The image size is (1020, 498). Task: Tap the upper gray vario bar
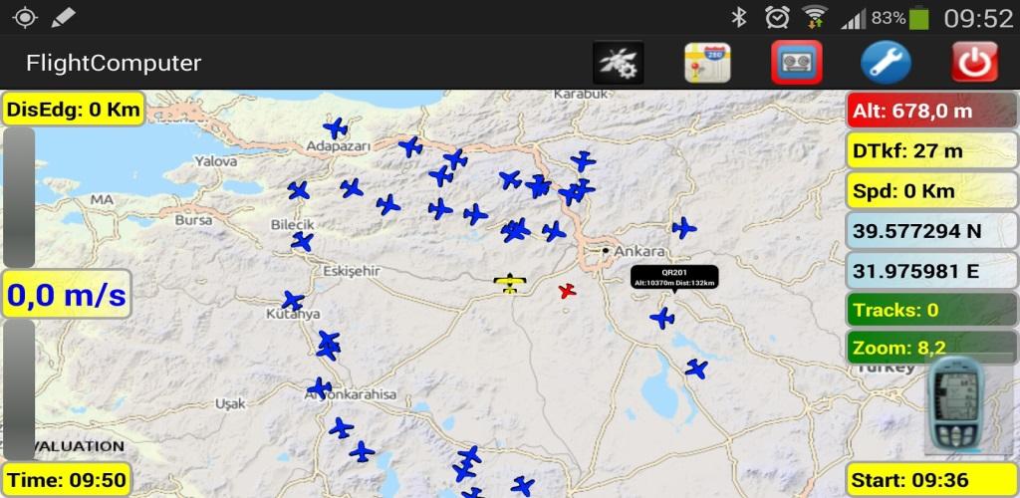click(x=19, y=197)
